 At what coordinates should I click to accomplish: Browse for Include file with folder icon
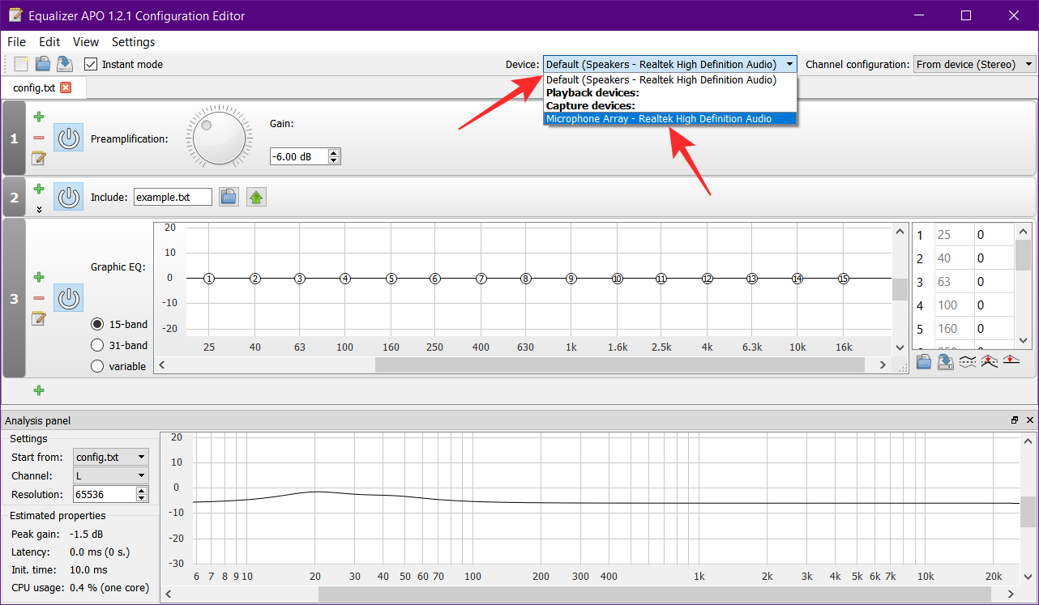[x=229, y=197]
